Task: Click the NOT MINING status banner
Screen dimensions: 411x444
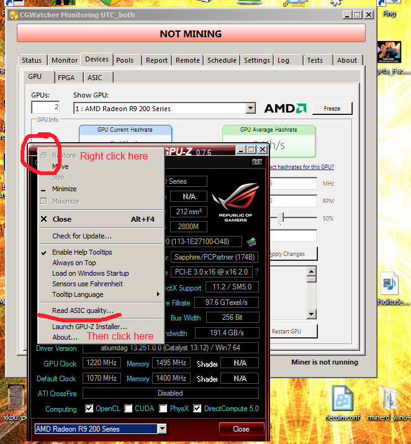Action: pyautogui.click(x=191, y=34)
